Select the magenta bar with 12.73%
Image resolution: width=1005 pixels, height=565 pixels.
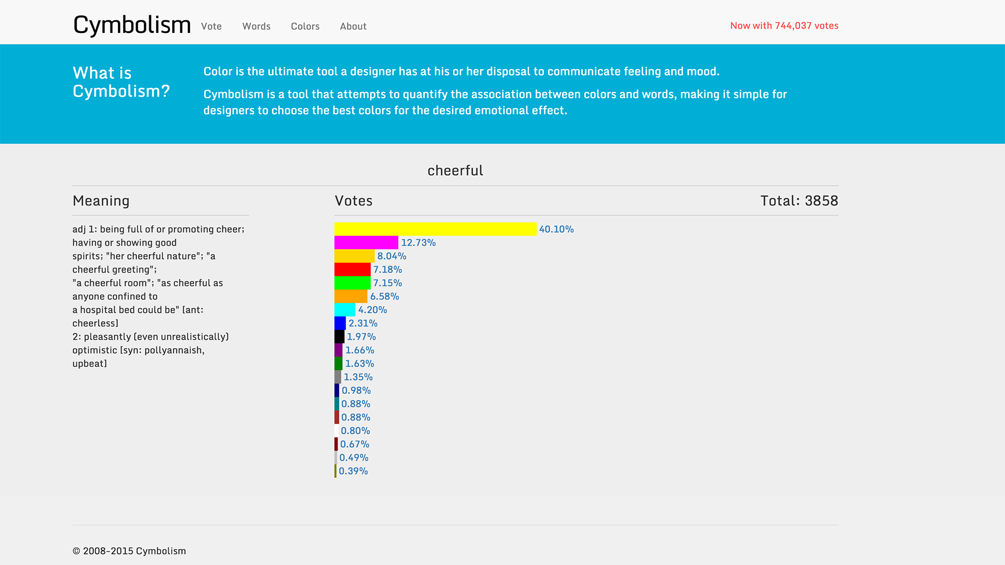coord(366,243)
